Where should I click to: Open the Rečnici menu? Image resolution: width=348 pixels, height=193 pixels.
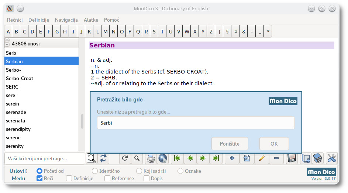[15, 20]
